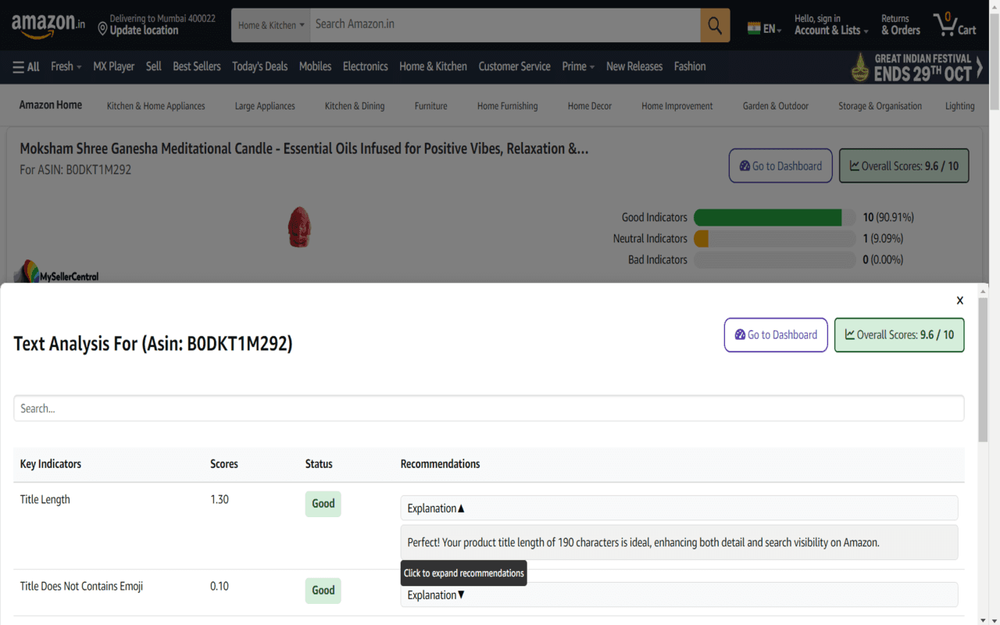This screenshot has height=625, width=1000.
Task: Open the All hamburger menu
Action: [x=26, y=66]
